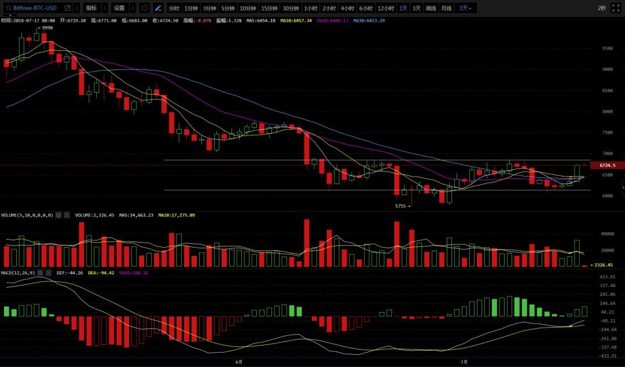Activate the blue pencil drawing tool
625x367 pixels.
[158, 8]
